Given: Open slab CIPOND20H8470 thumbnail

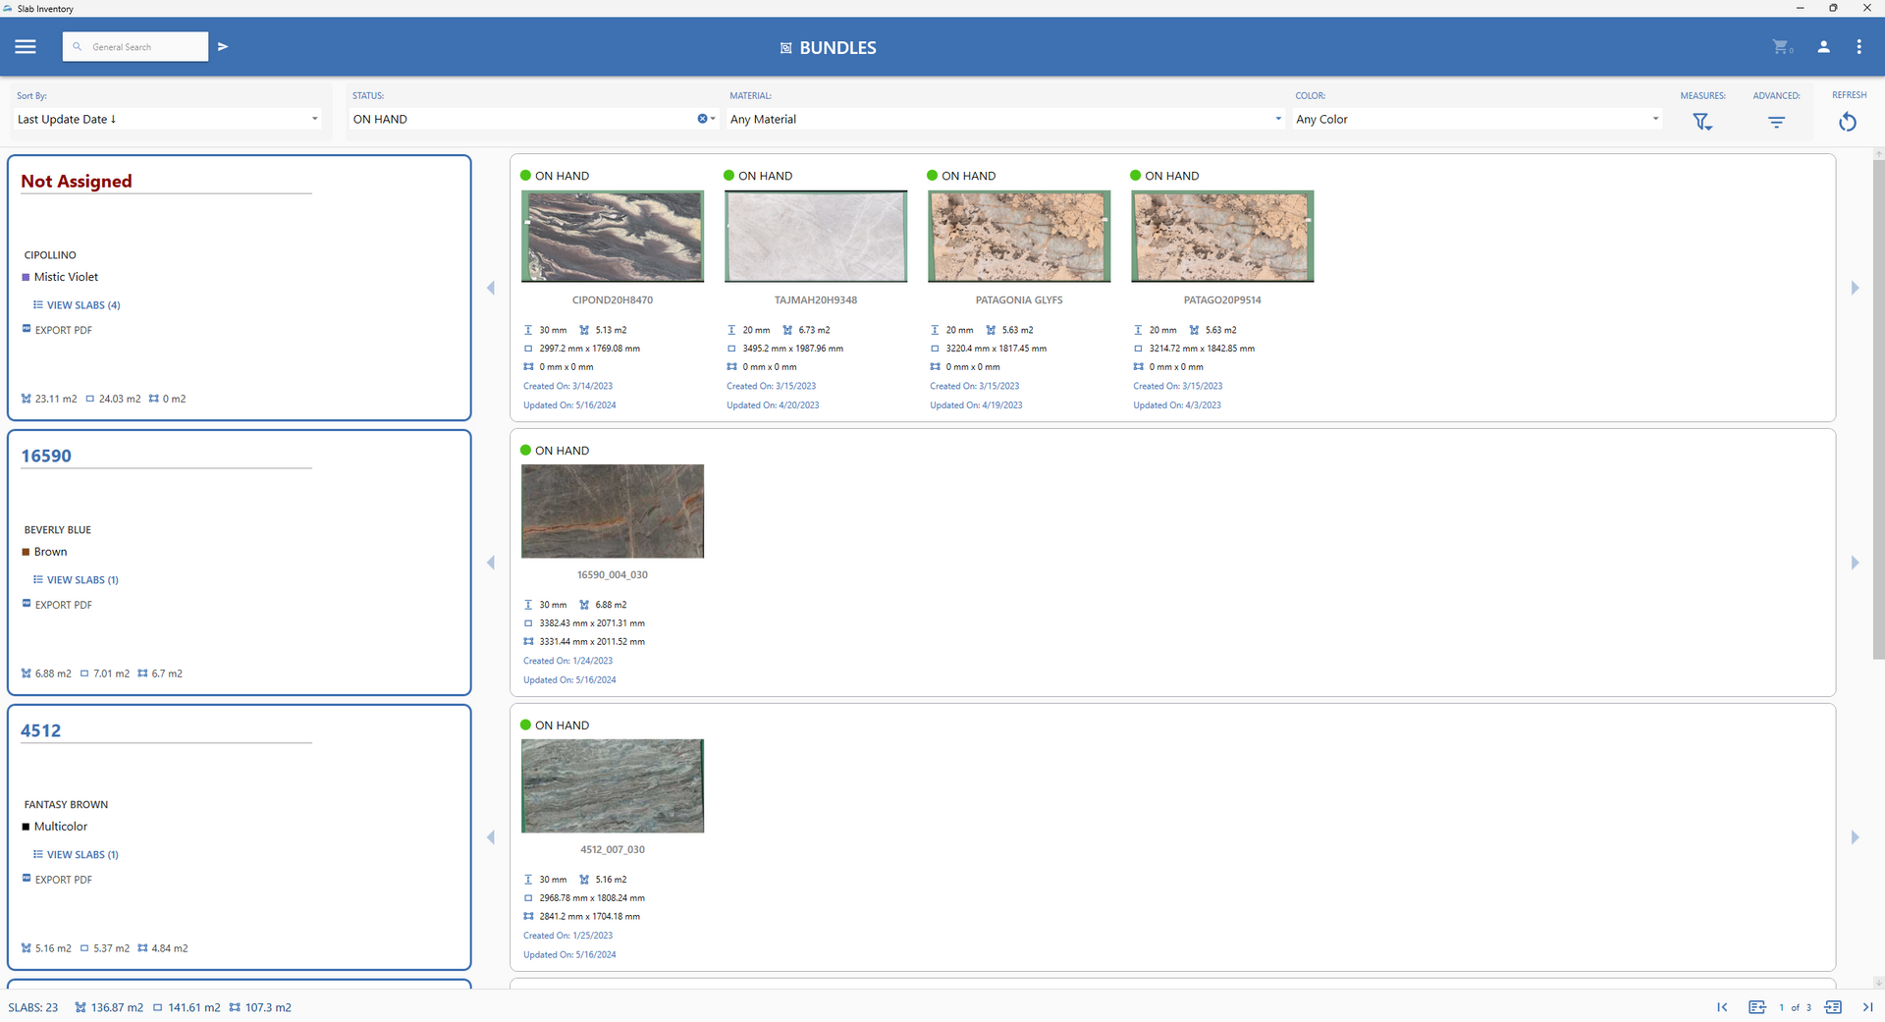Looking at the screenshot, I should pyautogui.click(x=613, y=237).
